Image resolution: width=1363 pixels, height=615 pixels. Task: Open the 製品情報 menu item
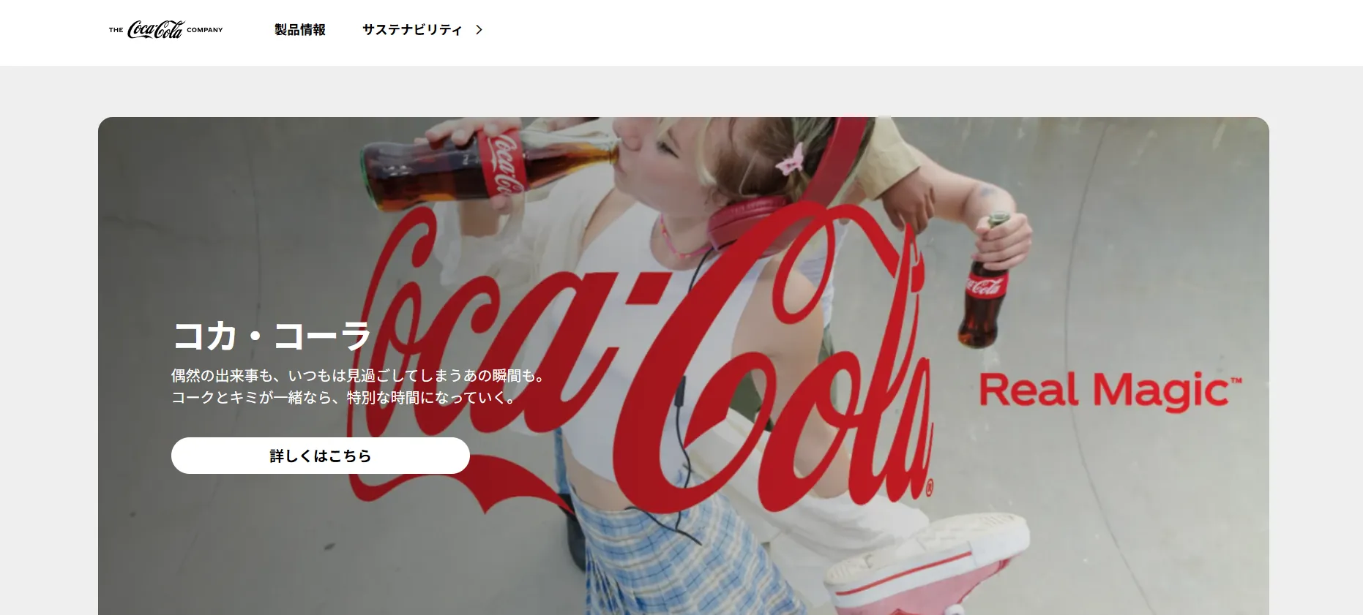[300, 30]
